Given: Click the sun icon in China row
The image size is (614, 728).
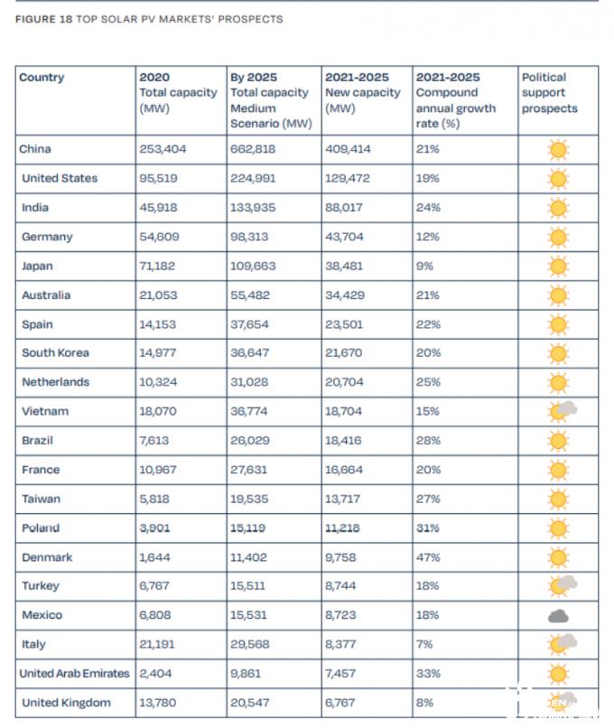Looking at the screenshot, I should click(x=558, y=150).
